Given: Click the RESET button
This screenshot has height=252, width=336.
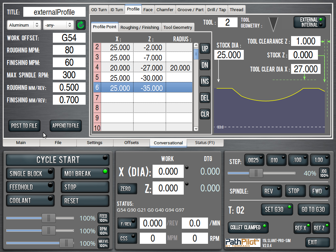Looking at the screenshot, I should pos(85,201).
